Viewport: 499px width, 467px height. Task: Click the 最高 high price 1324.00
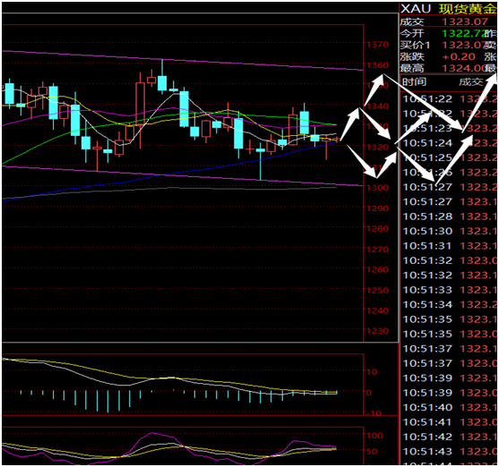(463, 68)
